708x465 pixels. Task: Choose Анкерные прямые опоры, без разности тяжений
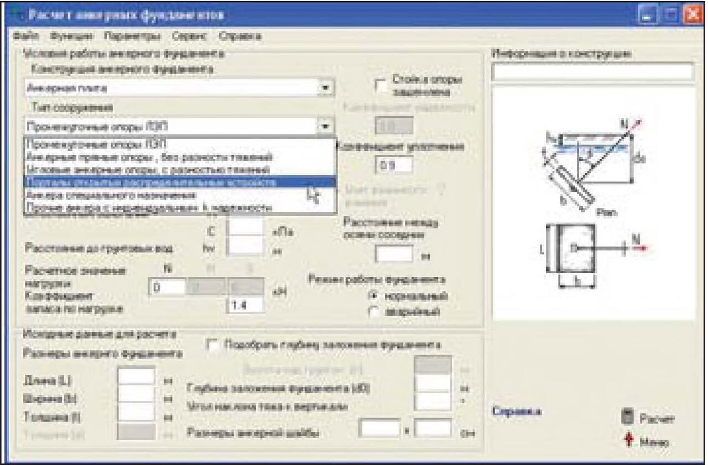coord(179,156)
